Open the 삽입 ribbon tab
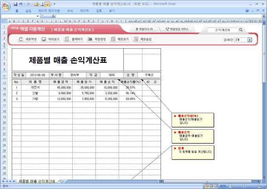This screenshot has height=189, width=267. pyautogui.click(x=28, y=11)
